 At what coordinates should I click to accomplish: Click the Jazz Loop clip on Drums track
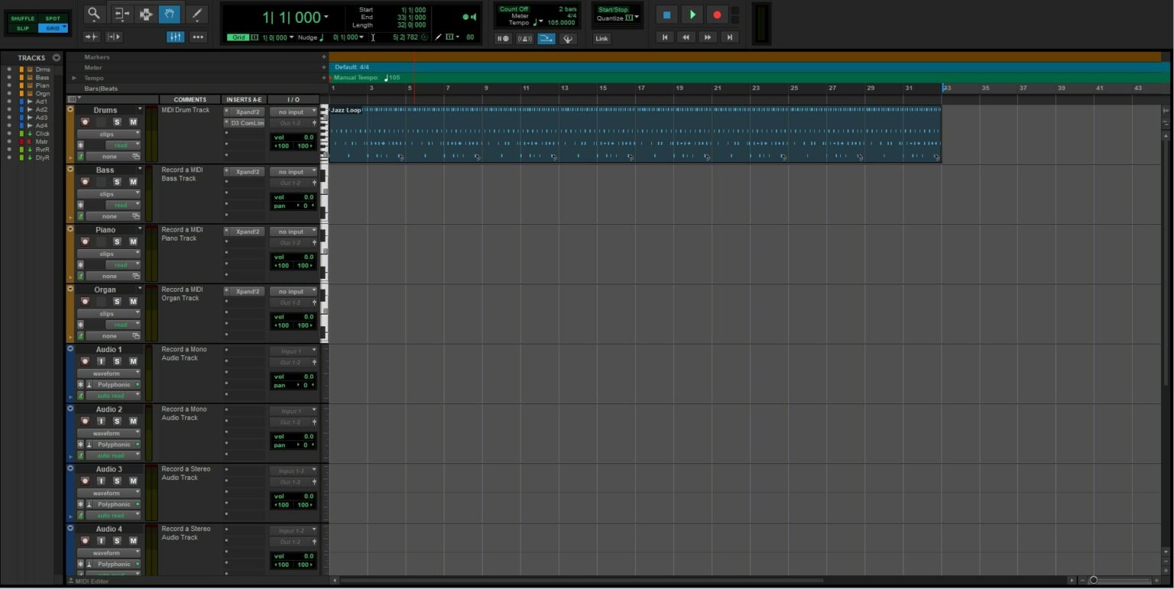[x=611, y=134]
